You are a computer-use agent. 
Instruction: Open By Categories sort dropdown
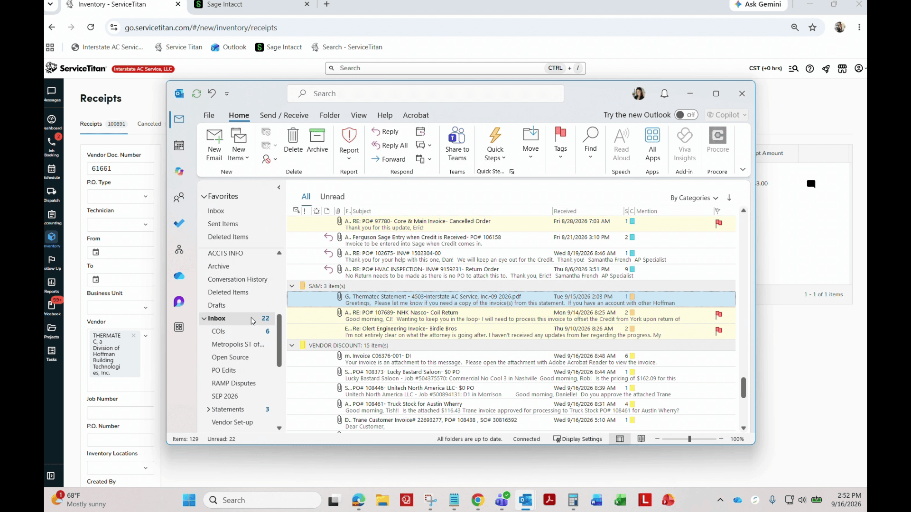(694, 198)
